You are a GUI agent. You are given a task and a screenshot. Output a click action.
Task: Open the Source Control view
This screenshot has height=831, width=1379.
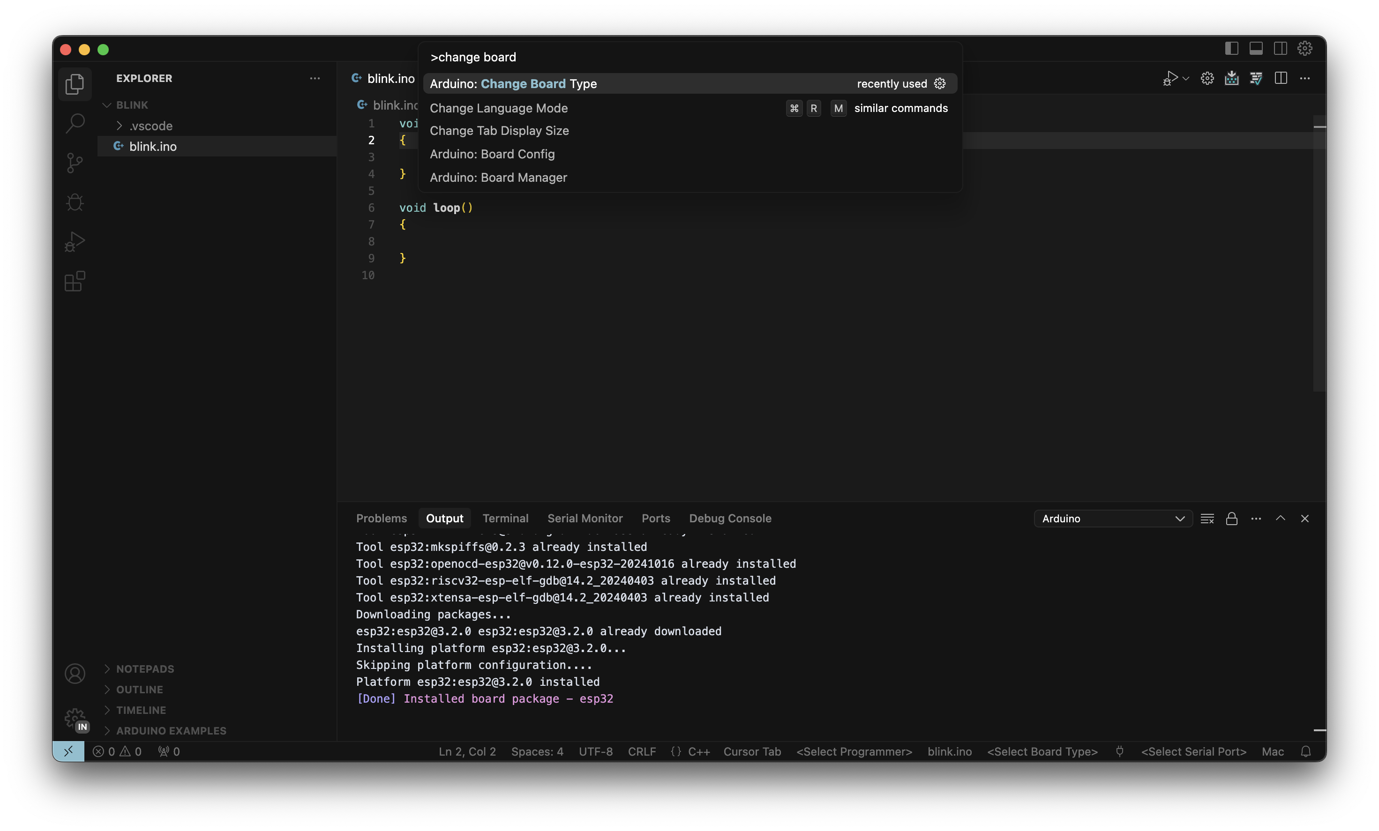click(75, 163)
